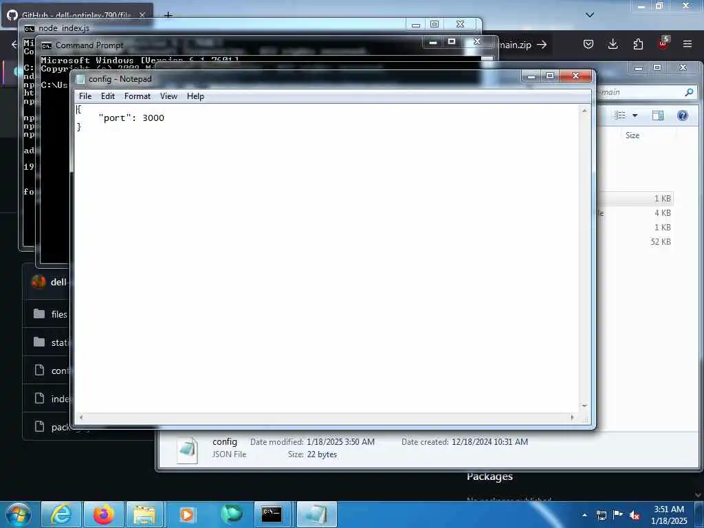
Task: Open the Edit menu in Notepad
Action: coord(108,96)
